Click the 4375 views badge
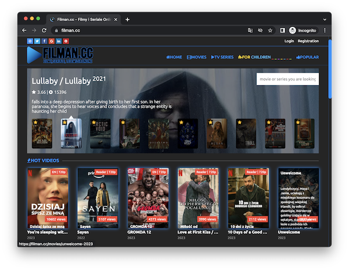The height and width of the screenshot is (270, 349). coord(157,219)
